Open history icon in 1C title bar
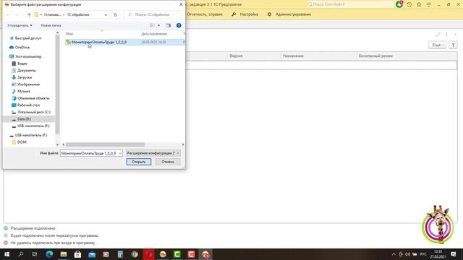463x260 pixels. coord(409,4)
